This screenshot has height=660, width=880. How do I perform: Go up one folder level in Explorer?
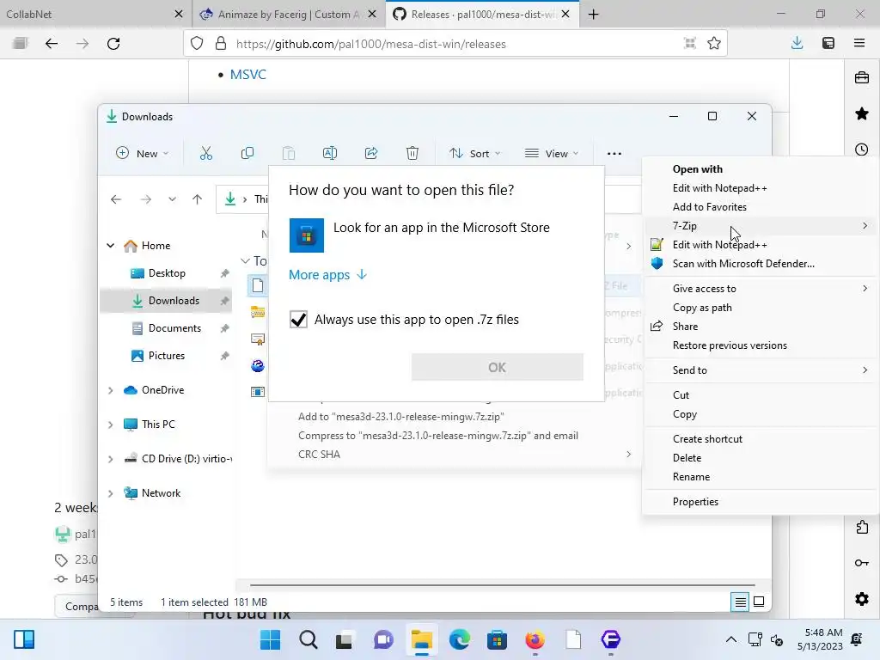click(197, 199)
